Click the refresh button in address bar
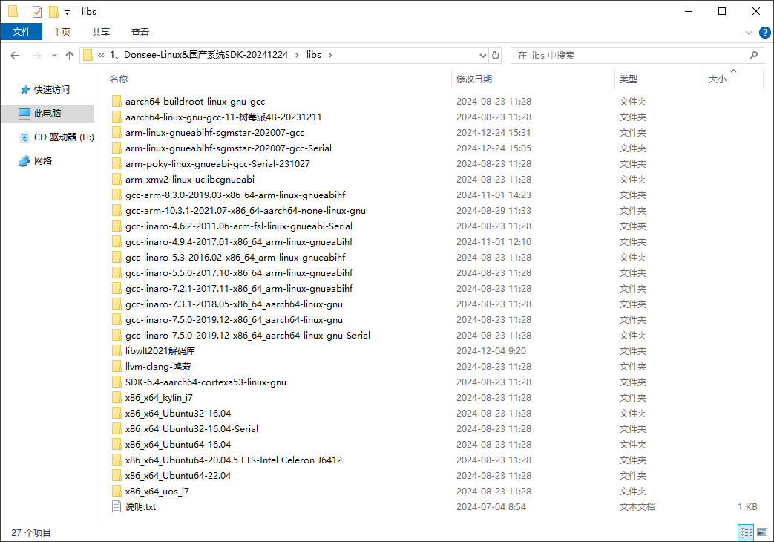774x542 pixels. [x=496, y=56]
